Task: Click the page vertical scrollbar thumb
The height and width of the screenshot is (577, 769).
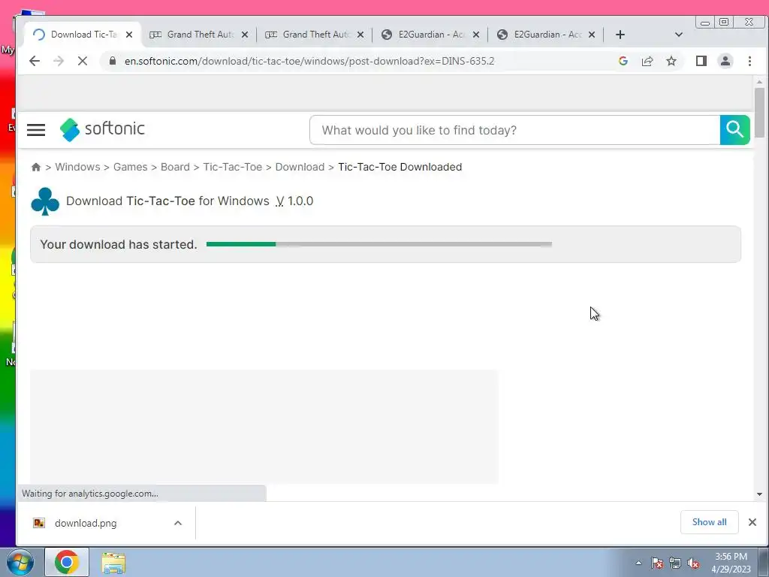Action: click(x=760, y=113)
